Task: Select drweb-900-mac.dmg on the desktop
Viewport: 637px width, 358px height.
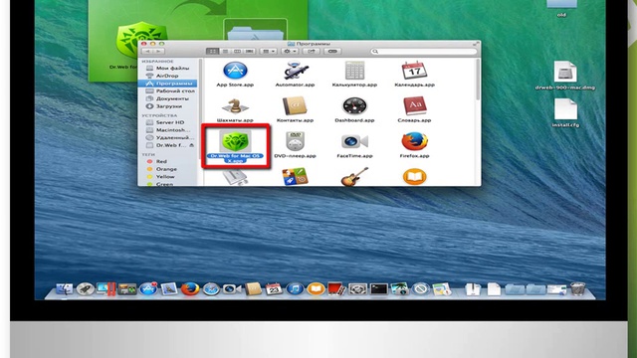Action: click(565, 76)
